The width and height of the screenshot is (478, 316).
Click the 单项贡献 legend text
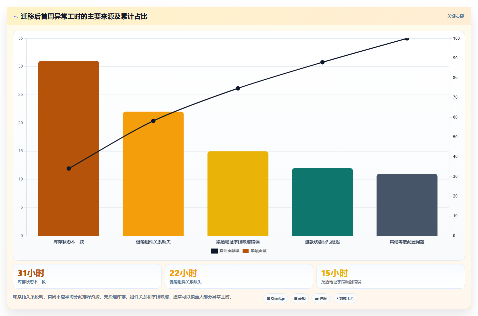[258, 251]
